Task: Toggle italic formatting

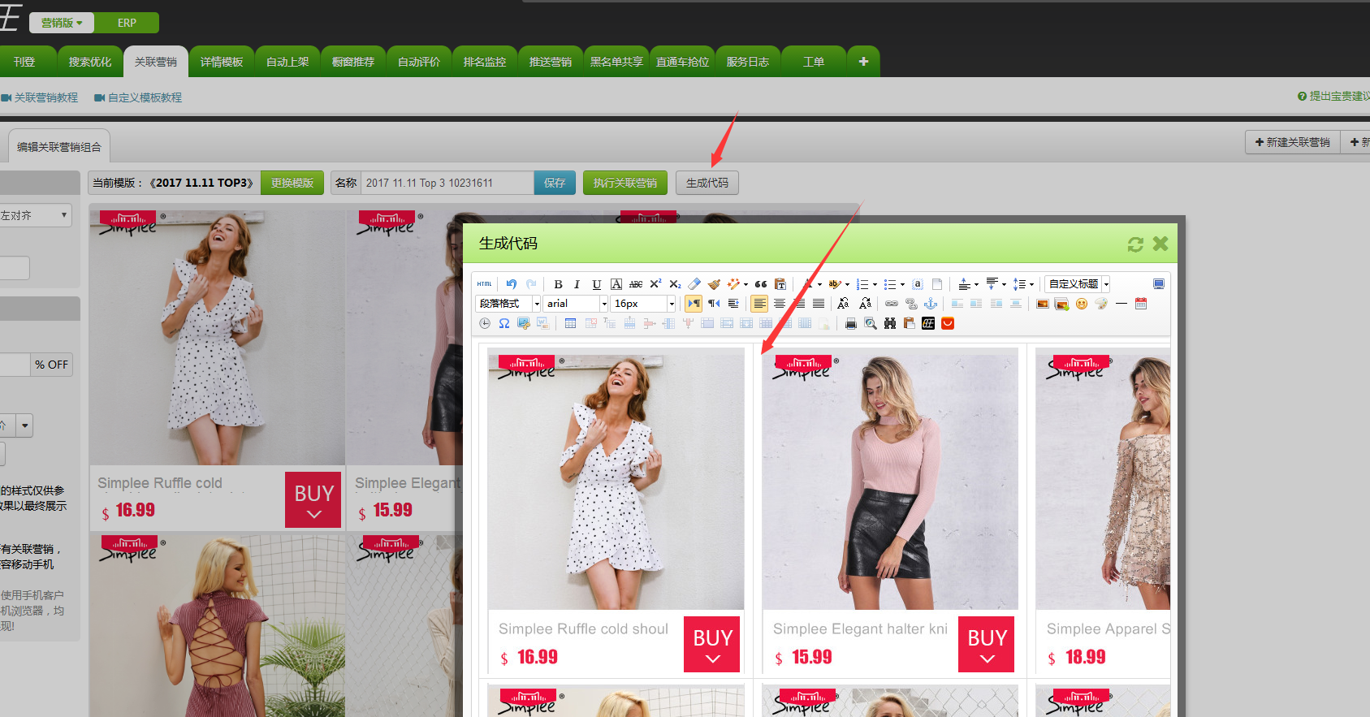Action: tap(577, 284)
